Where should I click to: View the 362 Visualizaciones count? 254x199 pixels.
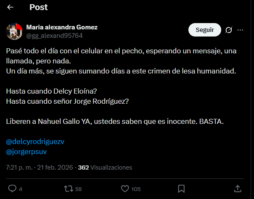(x=105, y=167)
